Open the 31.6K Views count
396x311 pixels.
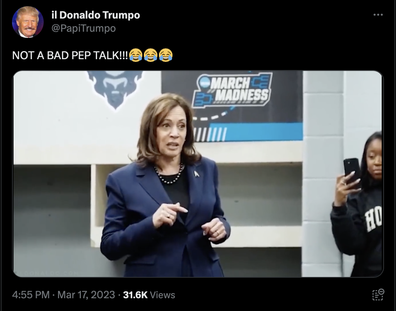(149, 295)
